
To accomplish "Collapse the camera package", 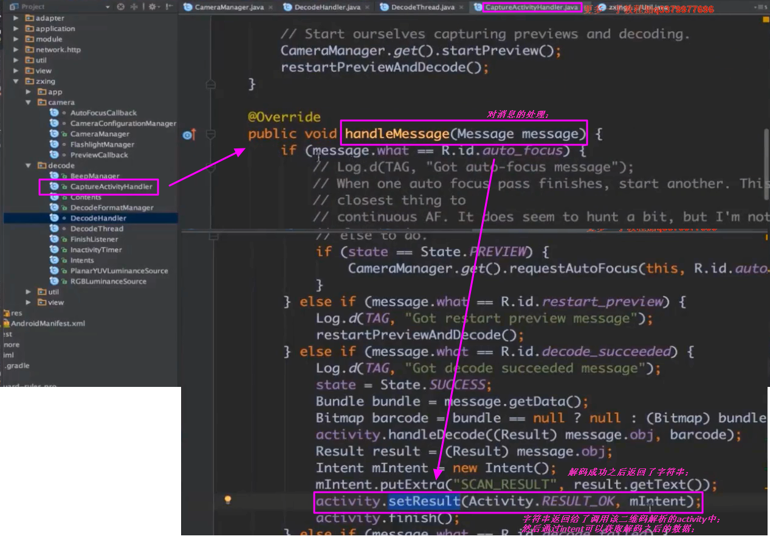I will [28, 103].
